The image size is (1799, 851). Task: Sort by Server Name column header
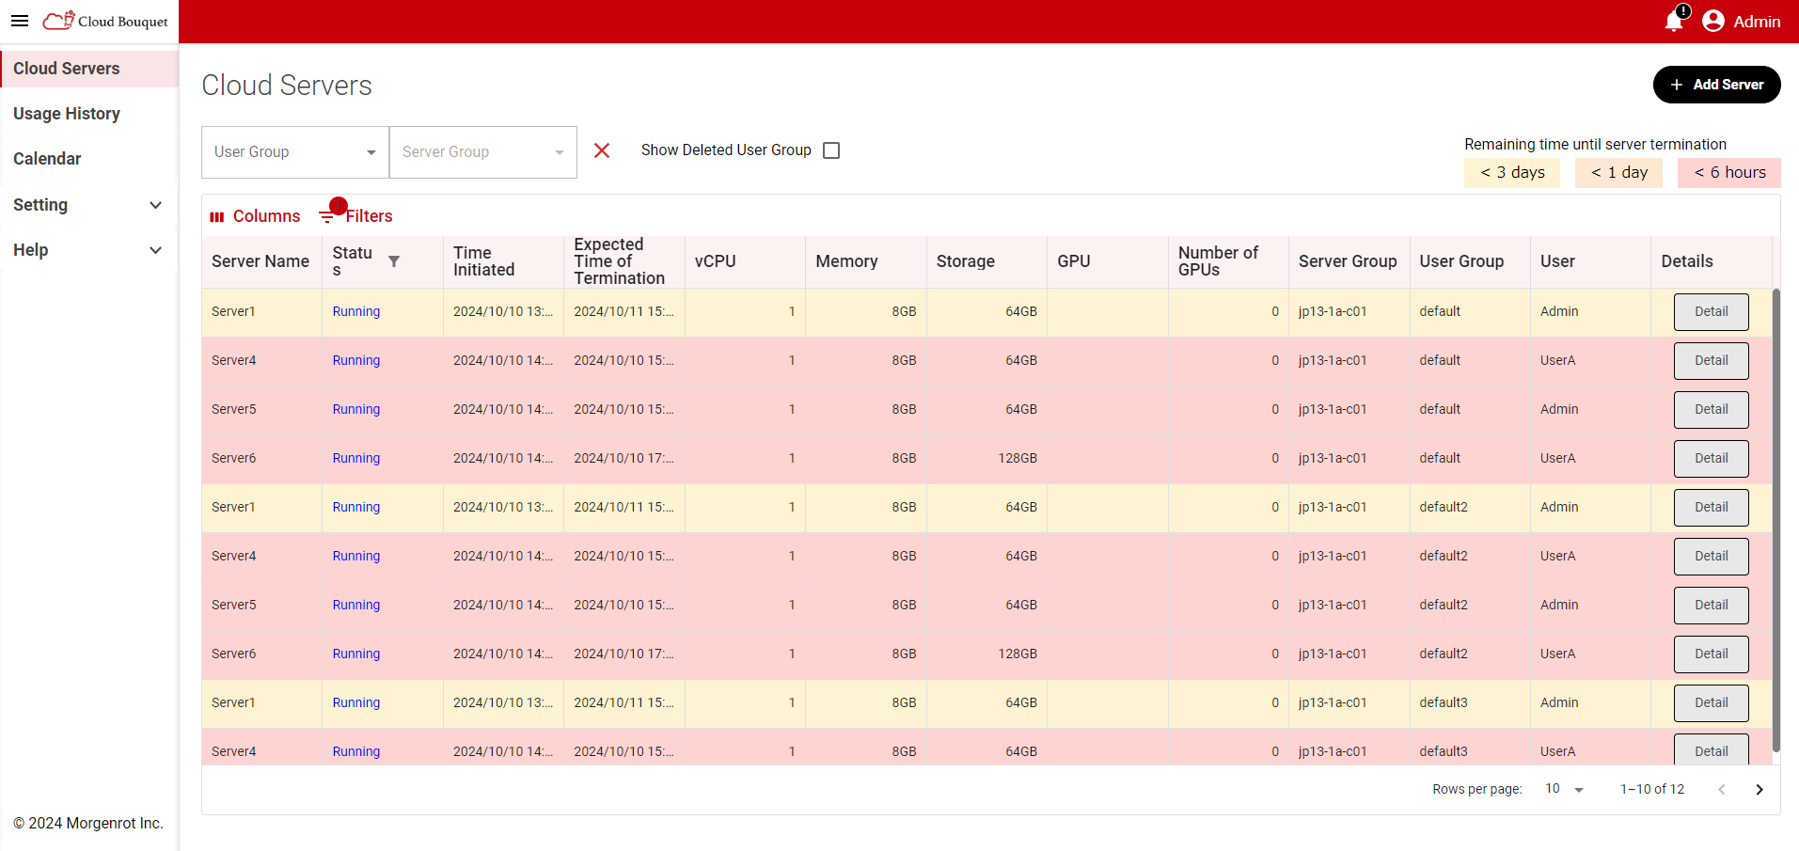point(260,261)
